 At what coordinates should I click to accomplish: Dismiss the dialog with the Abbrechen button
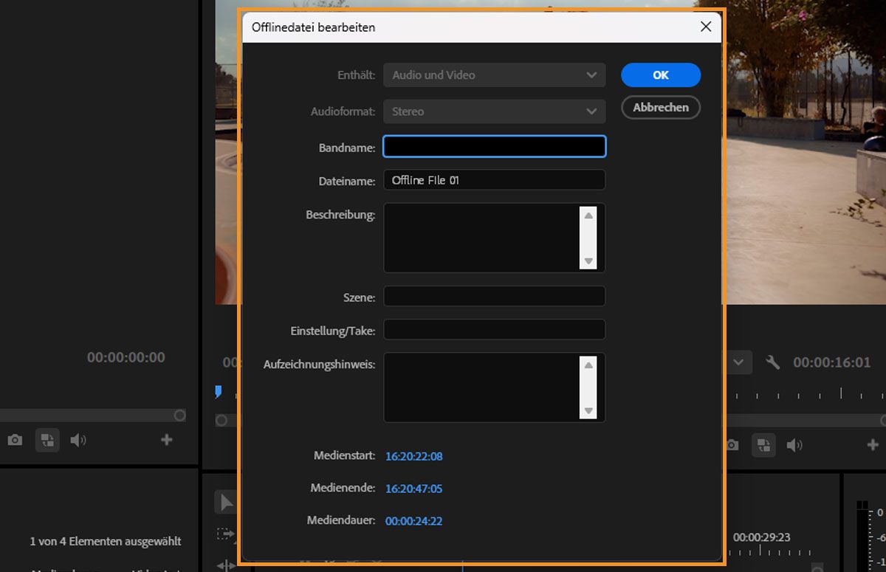tap(660, 107)
